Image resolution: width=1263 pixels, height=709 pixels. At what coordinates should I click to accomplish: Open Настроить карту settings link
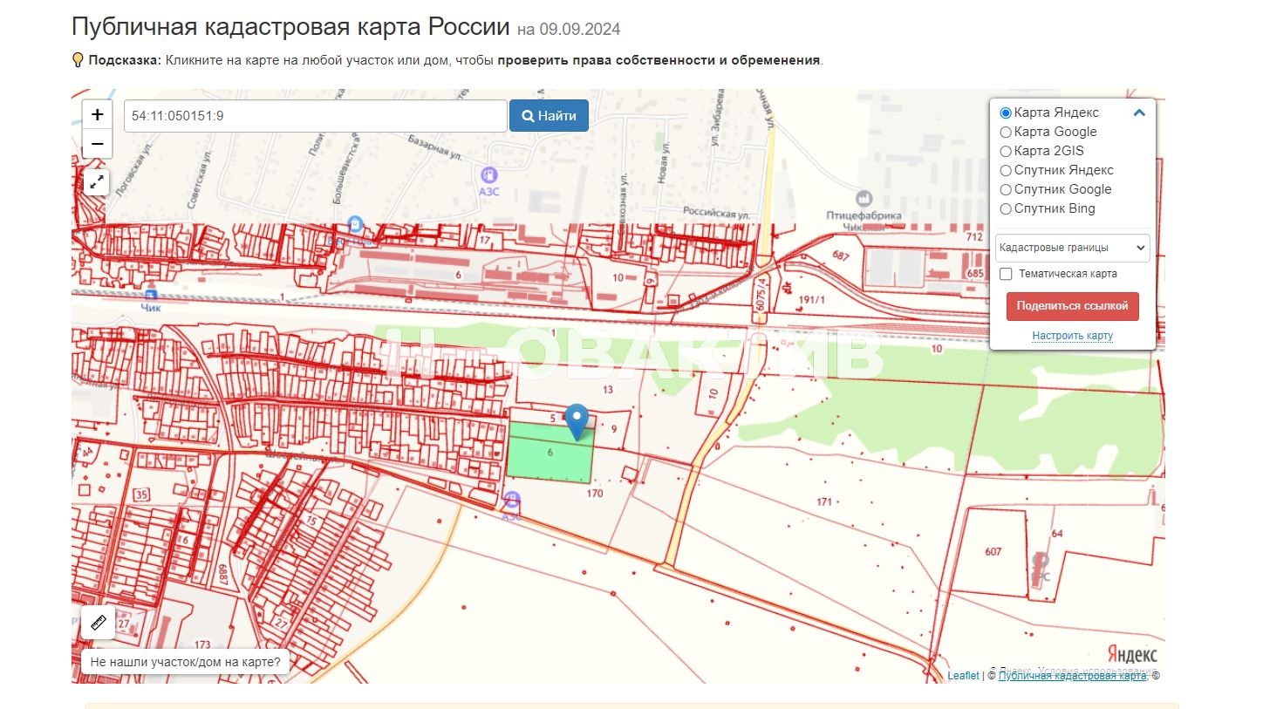pyautogui.click(x=1072, y=336)
